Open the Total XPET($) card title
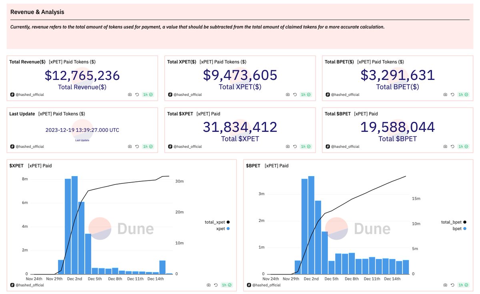Image resolution: width=480 pixels, height=294 pixels. (x=182, y=62)
